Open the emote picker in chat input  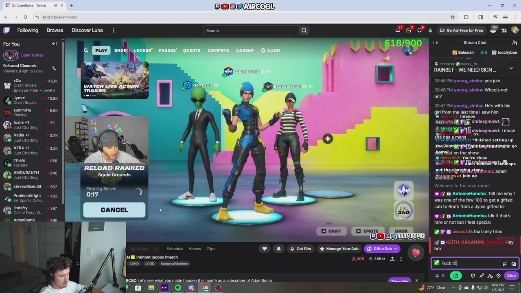click(514, 263)
